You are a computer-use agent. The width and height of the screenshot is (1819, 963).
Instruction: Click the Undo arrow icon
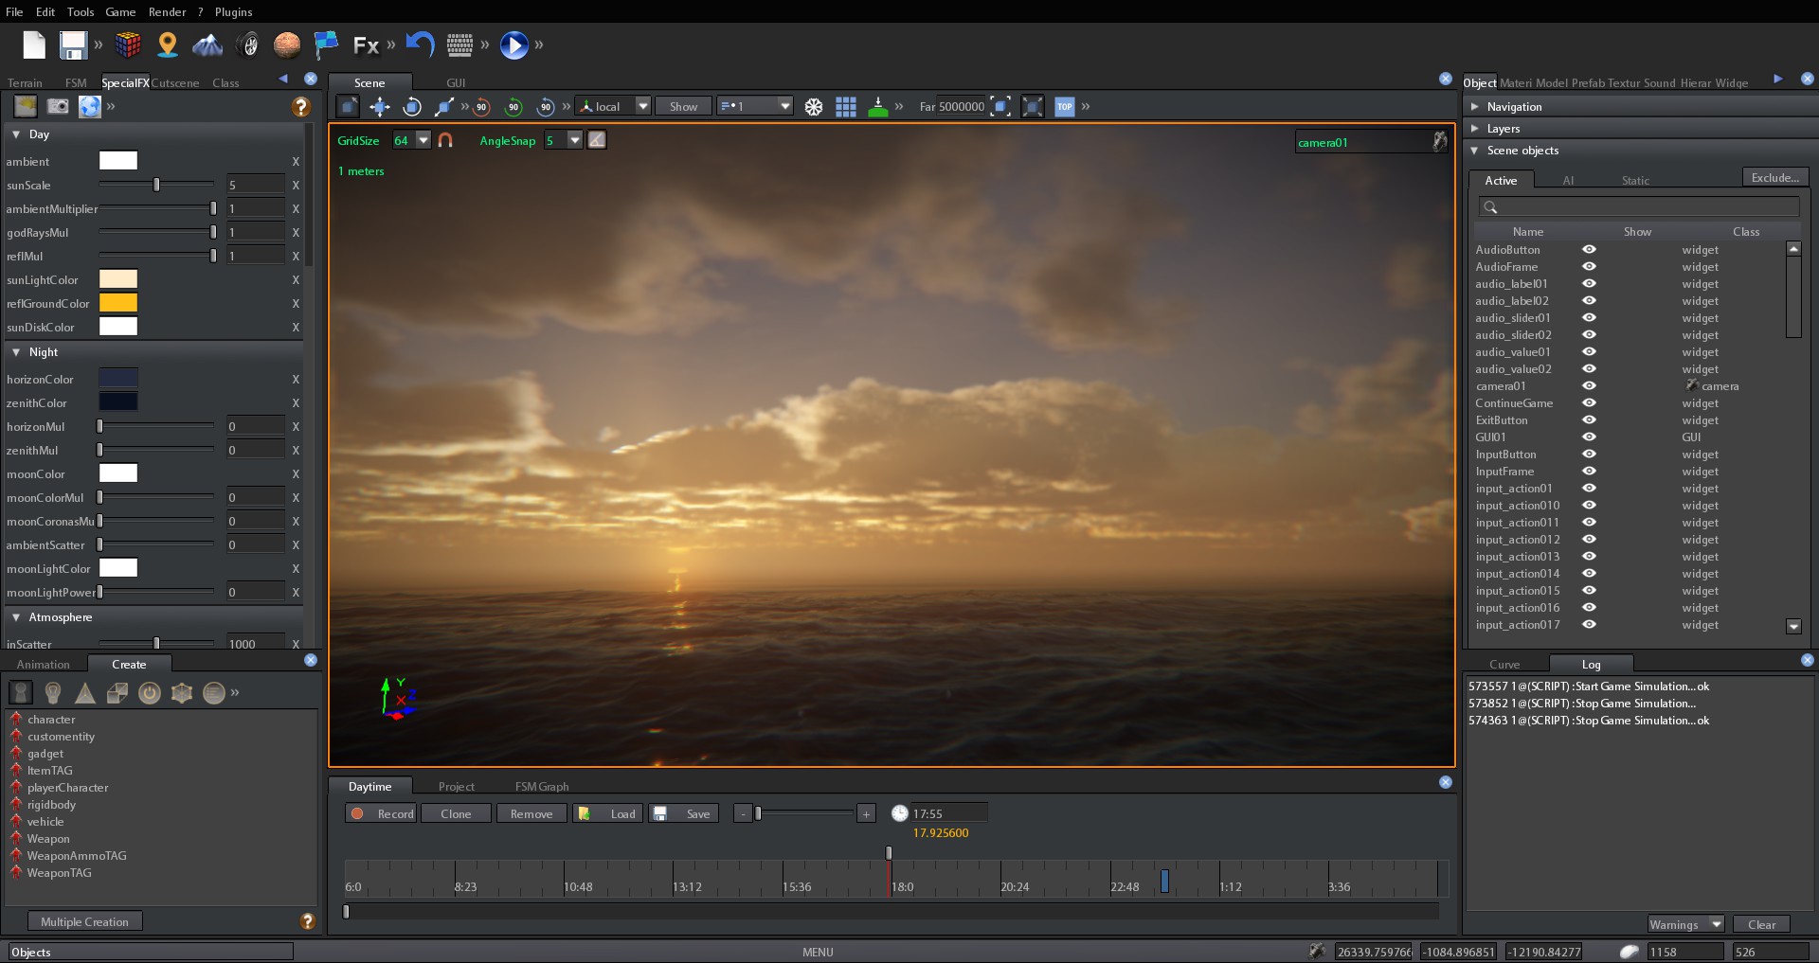pyautogui.click(x=418, y=45)
